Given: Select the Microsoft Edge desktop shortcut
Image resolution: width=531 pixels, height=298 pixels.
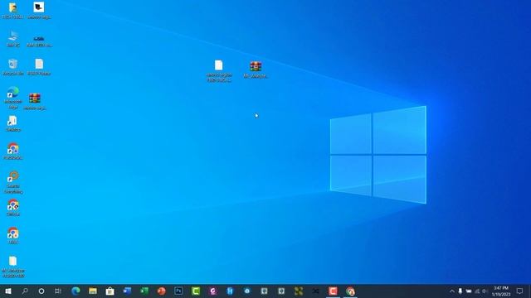Looking at the screenshot, I should pos(13,98).
